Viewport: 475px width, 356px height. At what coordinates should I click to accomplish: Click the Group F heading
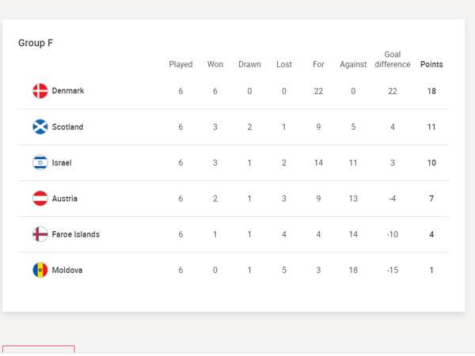pyautogui.click(x=36, y=43)
